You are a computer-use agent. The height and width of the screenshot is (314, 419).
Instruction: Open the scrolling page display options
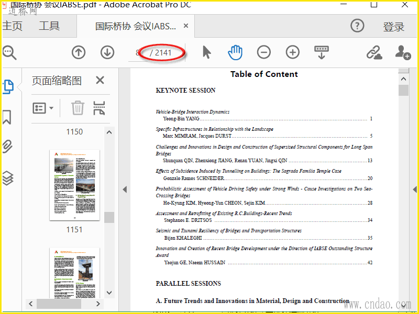[322, 52]
